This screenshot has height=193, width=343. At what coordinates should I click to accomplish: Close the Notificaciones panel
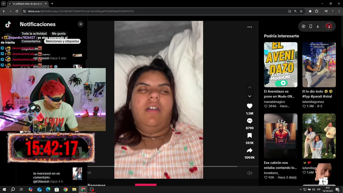coord(81,24)
